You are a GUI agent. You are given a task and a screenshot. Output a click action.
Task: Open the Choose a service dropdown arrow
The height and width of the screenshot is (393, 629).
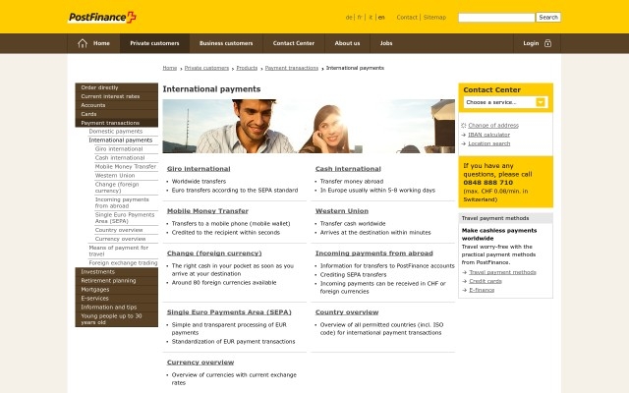[541, 102]
